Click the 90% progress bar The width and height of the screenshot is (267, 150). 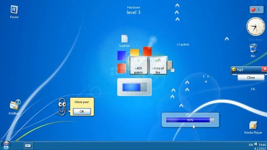point(190,120)
